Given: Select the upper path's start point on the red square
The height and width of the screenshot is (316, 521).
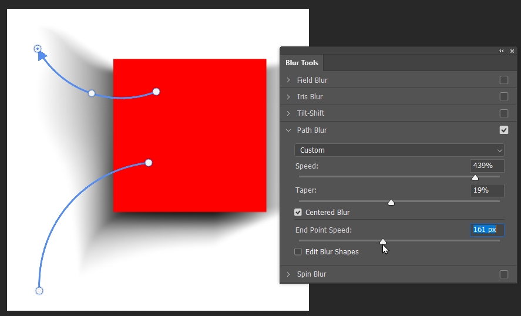Looking at the screenshot, I should pyautogui.click(x=156, y=92).
